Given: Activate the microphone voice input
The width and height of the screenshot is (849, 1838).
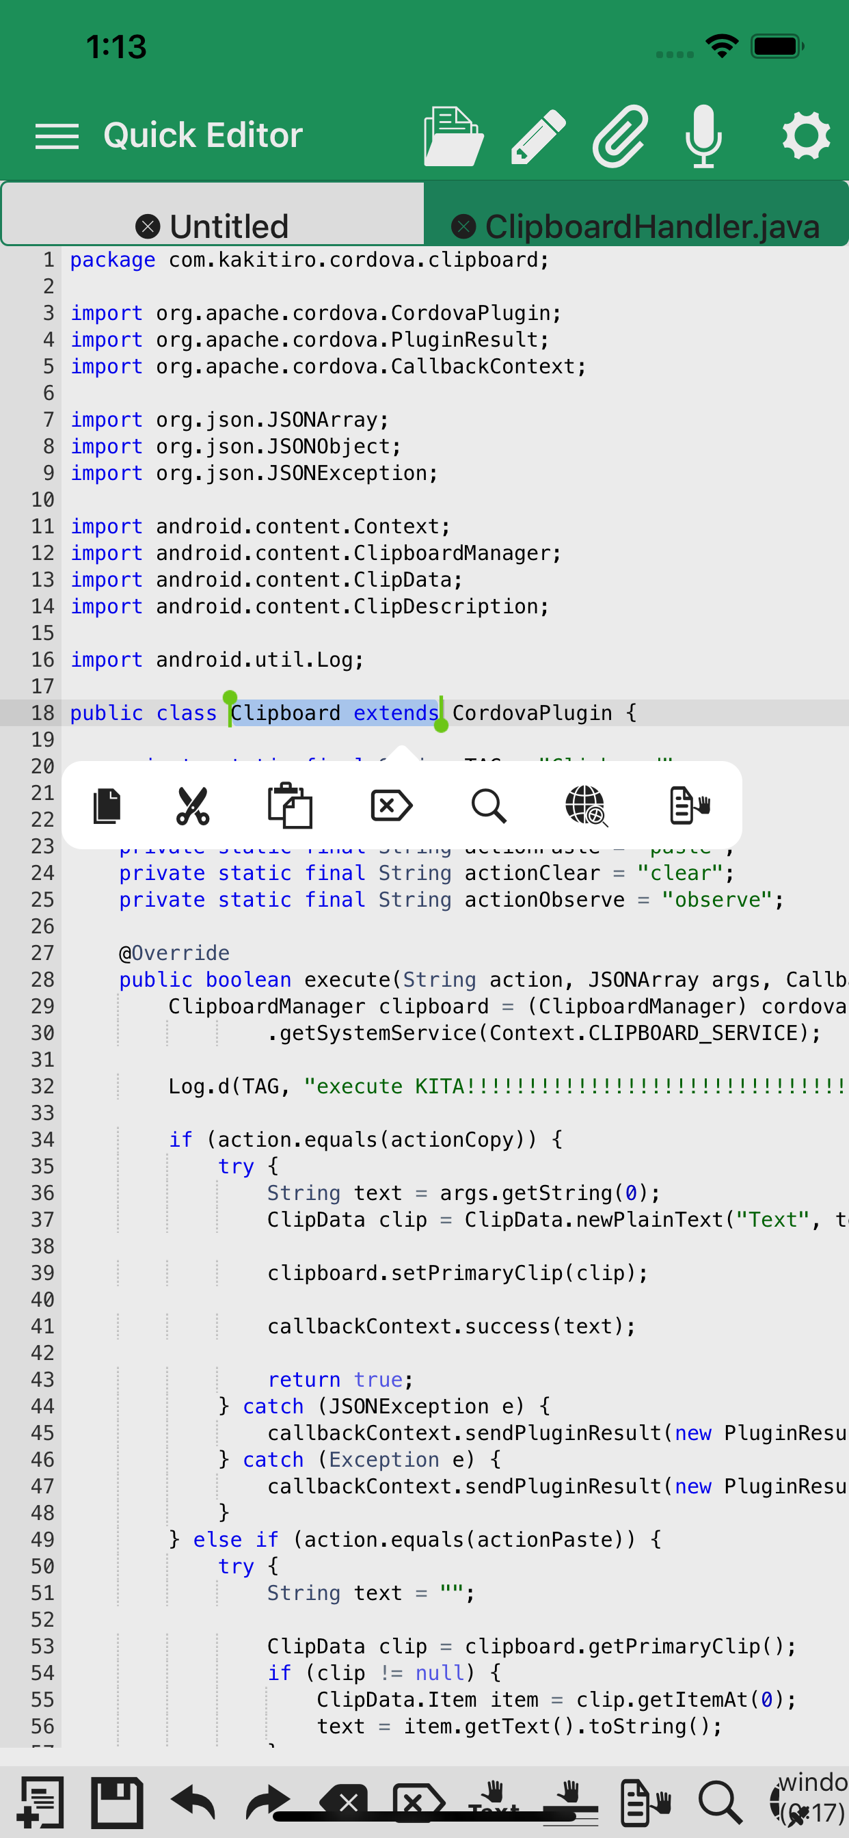Looking at the screenshot, I should point(703,135).
